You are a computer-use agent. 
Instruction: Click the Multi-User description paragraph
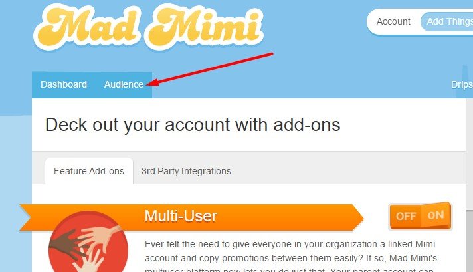pos(291,257)
